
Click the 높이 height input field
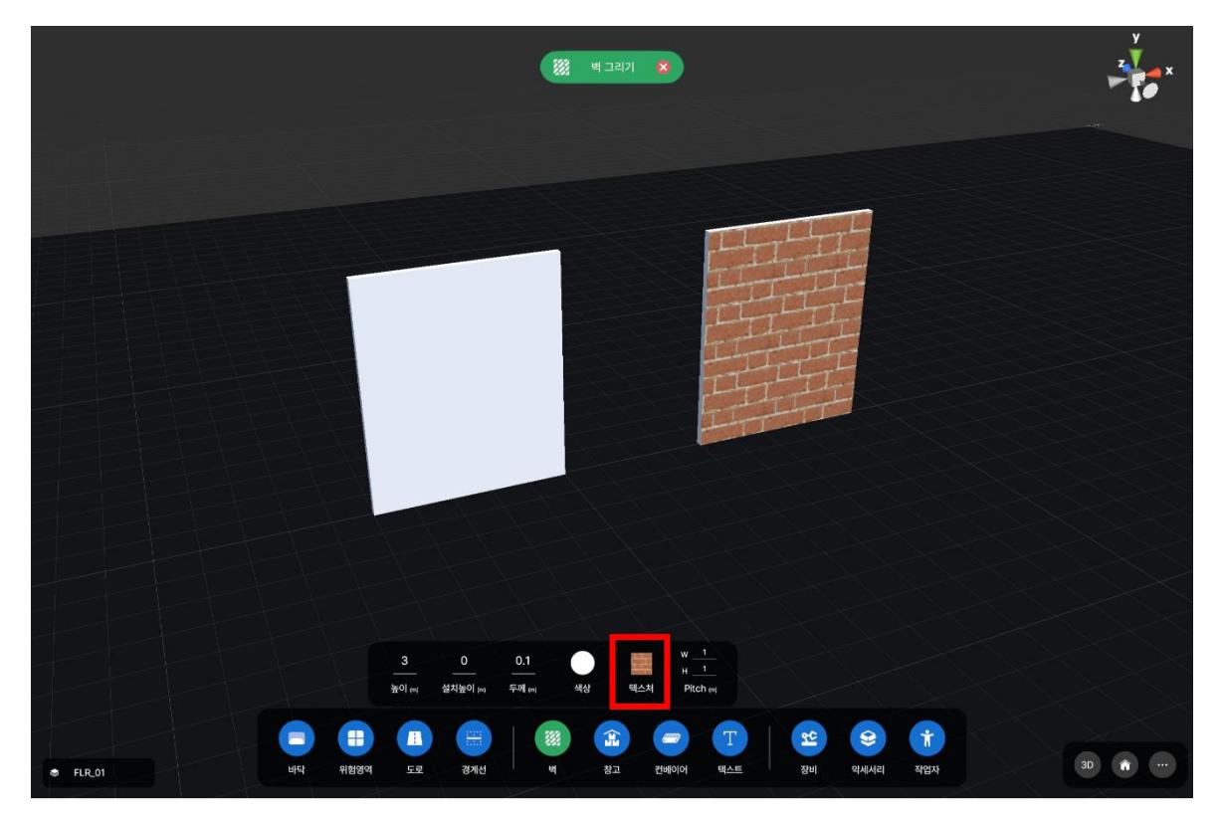point(405,661)
